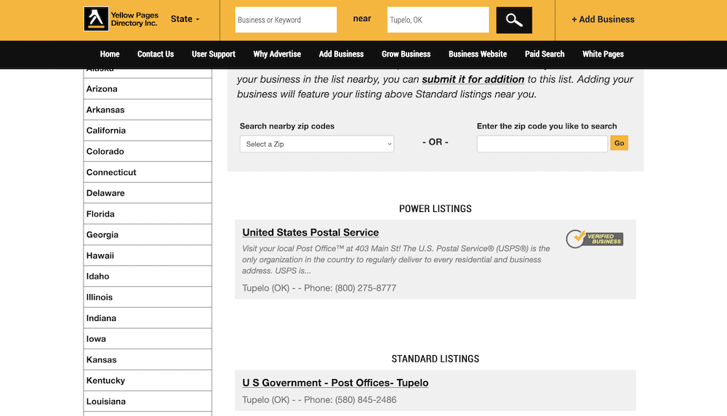Click the Verified Business badge
Viewport: 727px width, 416px height.
(x=595, y=238)
